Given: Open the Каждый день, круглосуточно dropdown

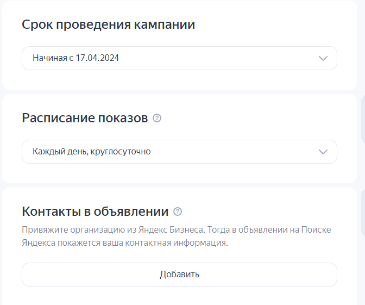Looking at the screenshot, I should (x=179, y=152).
